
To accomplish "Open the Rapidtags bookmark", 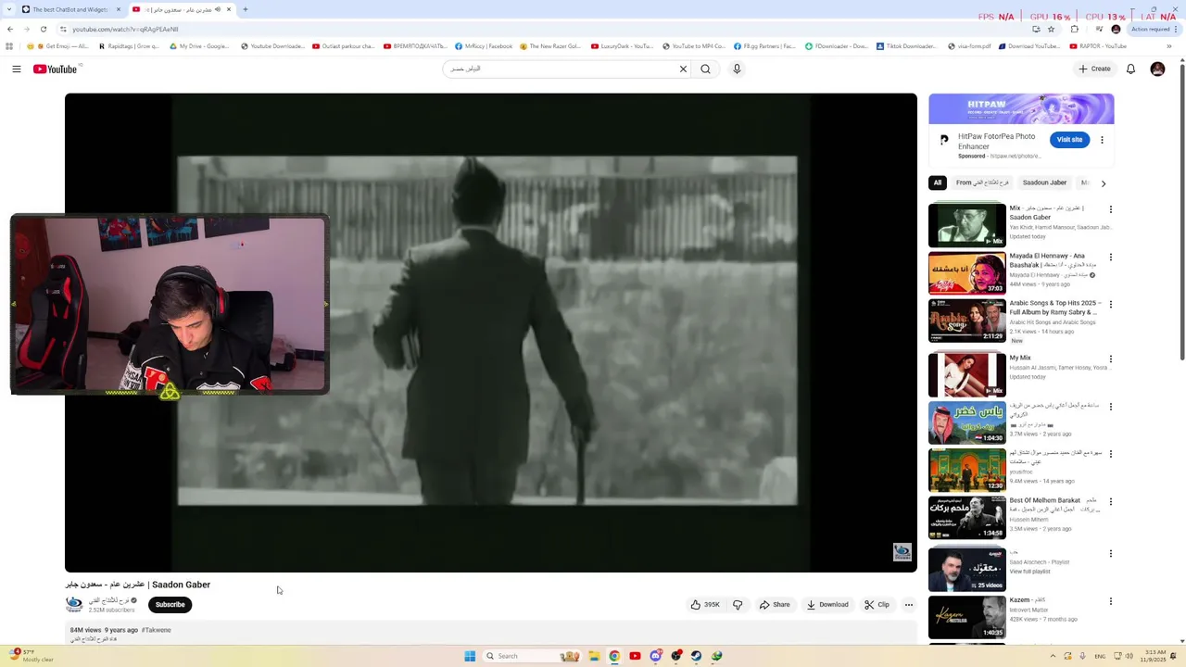I will (x=130, y=45).
